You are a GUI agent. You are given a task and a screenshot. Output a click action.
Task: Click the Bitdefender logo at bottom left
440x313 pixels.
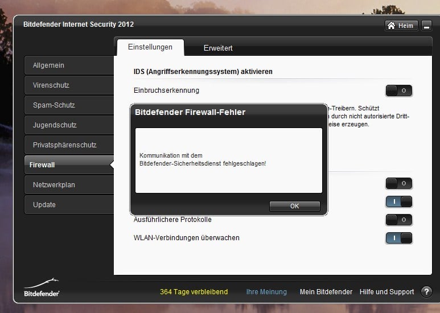pyautogui.click(x=42, y=288)
